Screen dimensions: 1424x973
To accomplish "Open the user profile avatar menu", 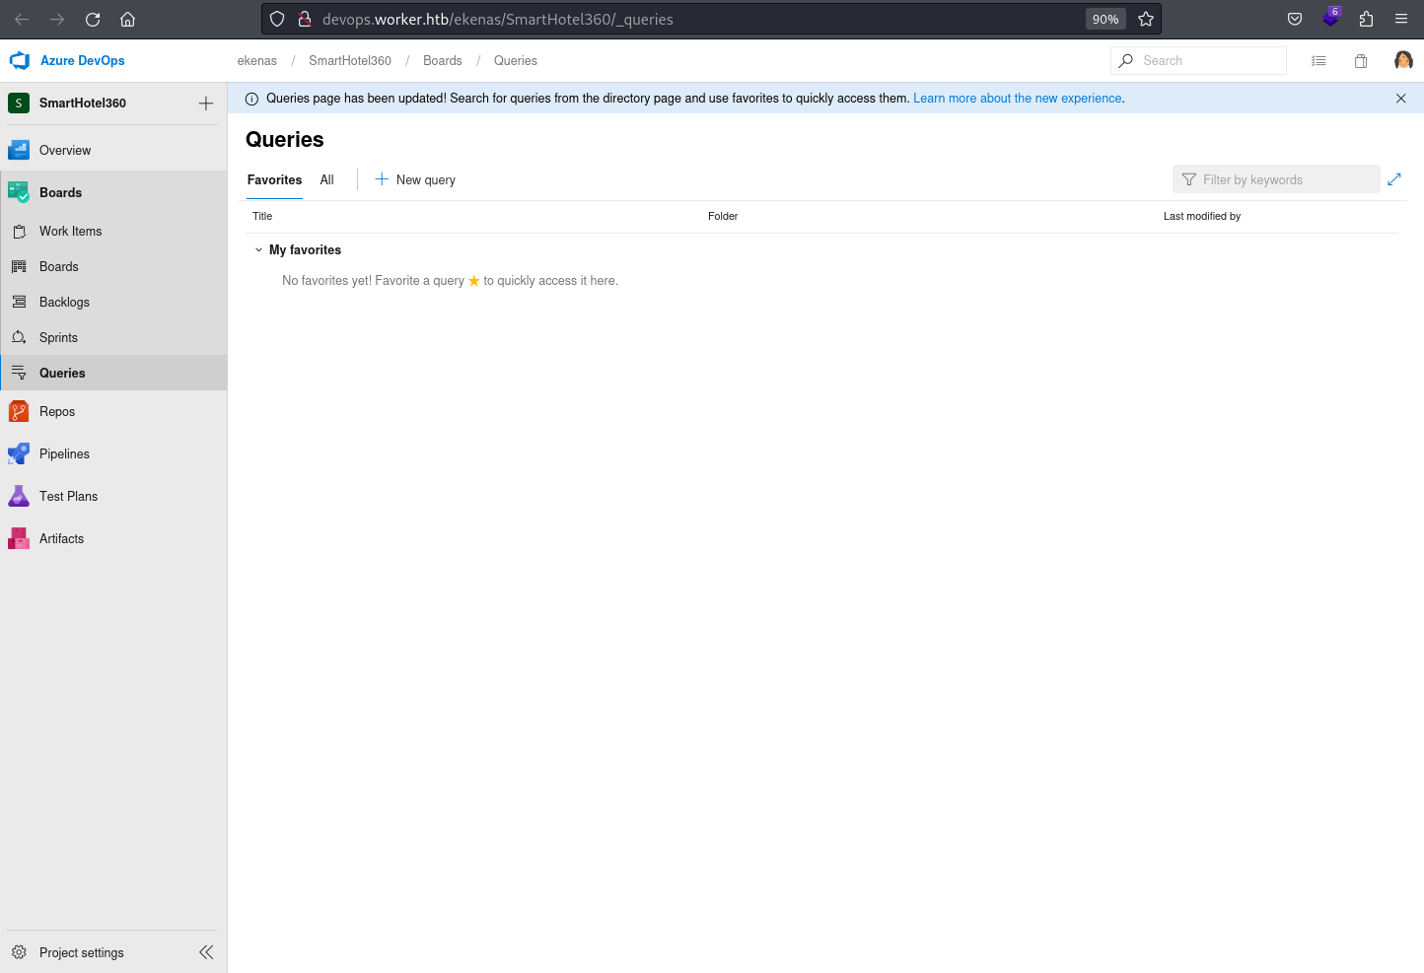I will (x=1403, y=61).
